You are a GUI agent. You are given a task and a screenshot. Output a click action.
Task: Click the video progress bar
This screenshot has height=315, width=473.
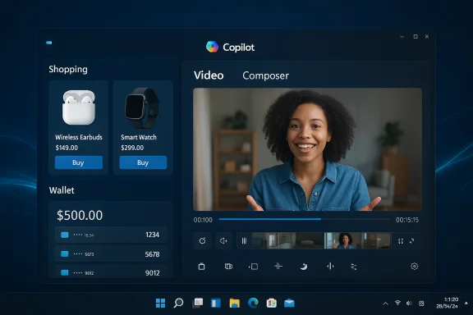(305, 219)
